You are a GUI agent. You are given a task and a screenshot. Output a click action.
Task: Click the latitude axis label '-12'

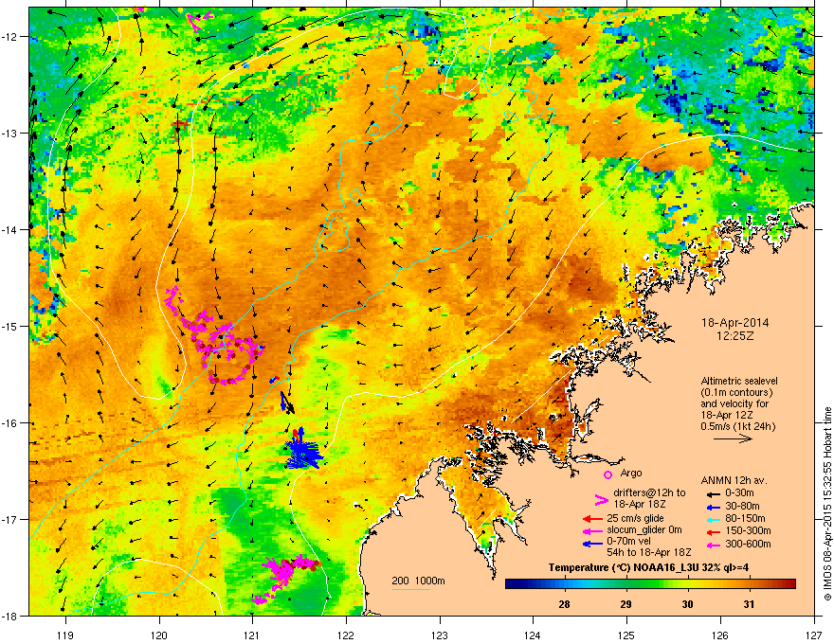[x=10, y=36]
